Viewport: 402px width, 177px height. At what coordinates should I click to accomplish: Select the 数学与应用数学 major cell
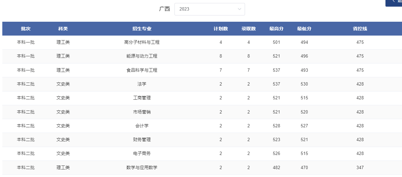click(142, 168)
